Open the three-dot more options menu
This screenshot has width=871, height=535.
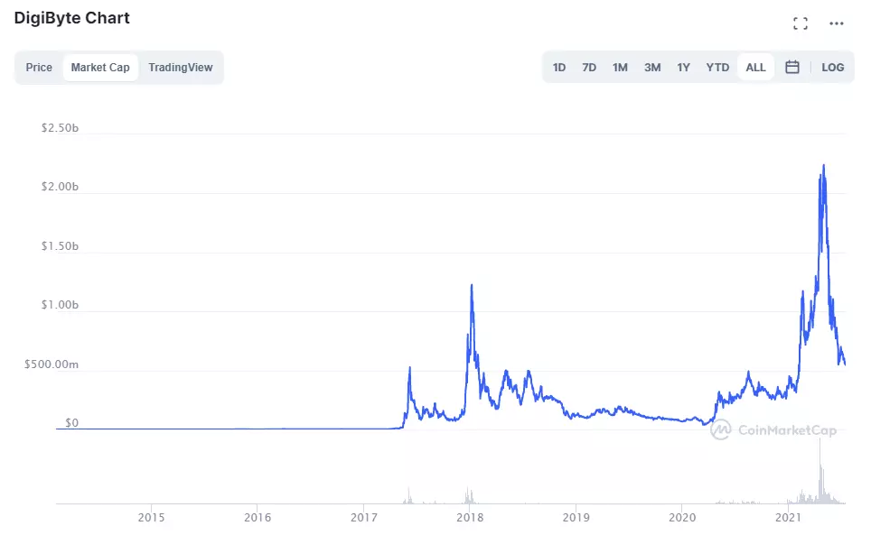836,23
